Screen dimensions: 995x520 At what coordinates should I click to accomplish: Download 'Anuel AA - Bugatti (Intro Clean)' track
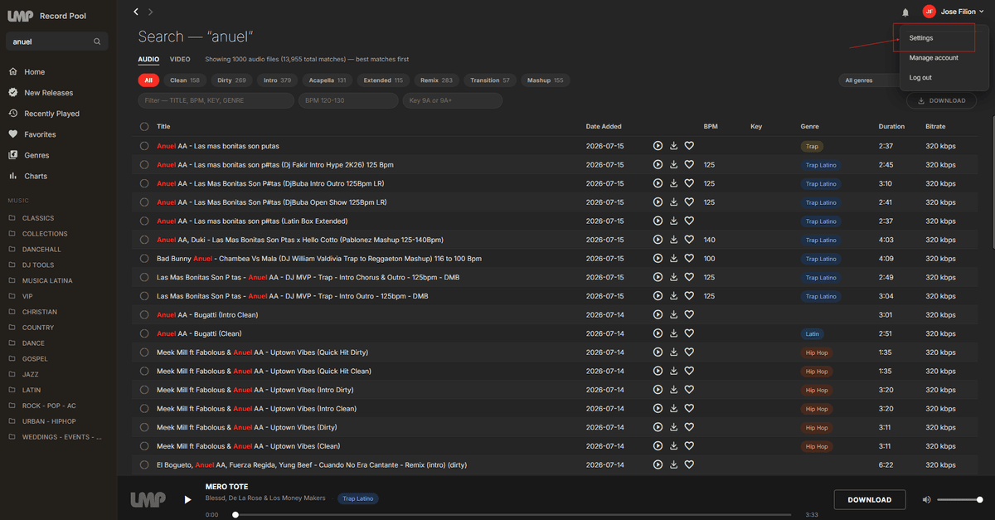click(x=674, y=315)
